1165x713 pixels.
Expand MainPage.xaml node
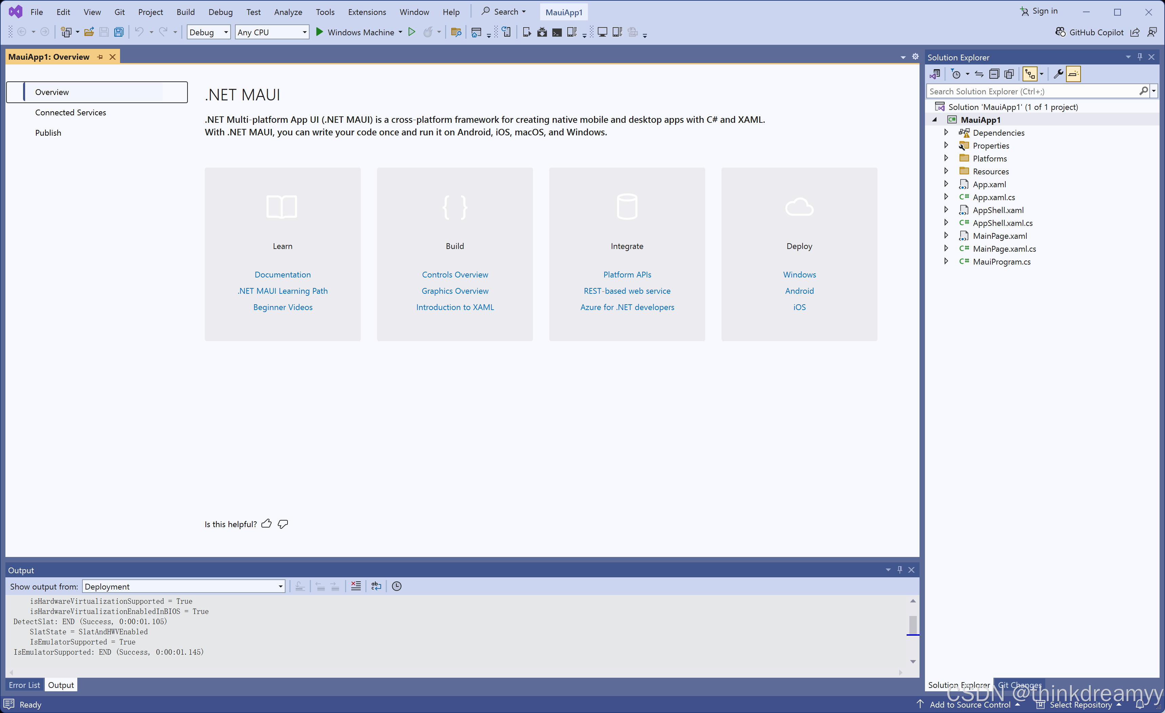point(946,235)
